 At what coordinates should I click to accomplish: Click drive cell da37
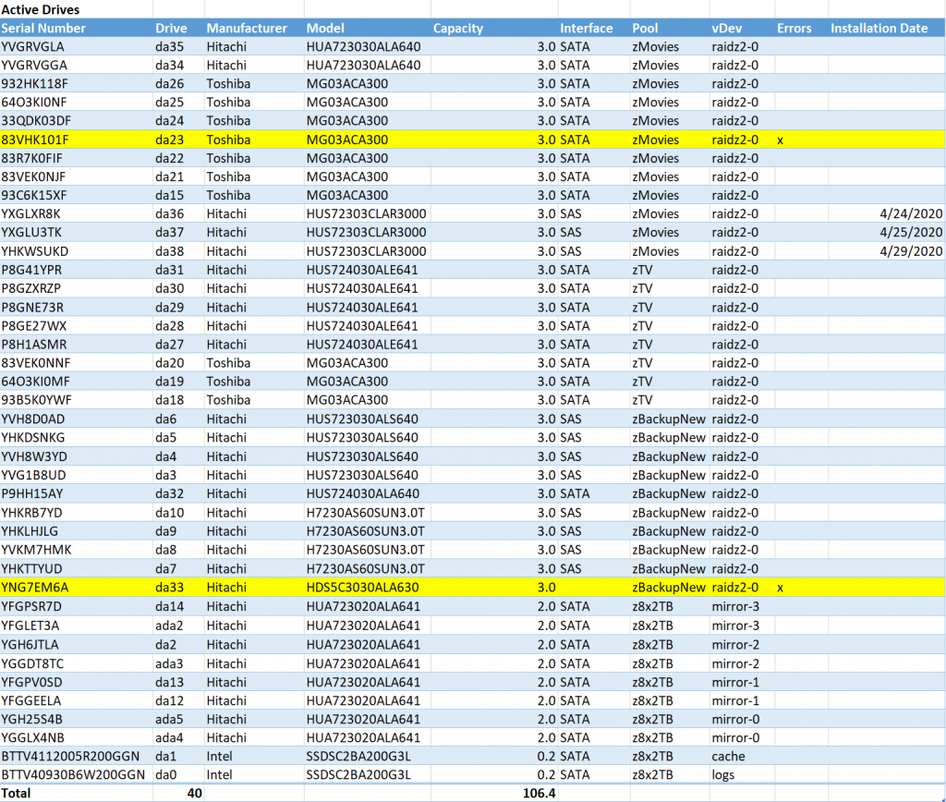(x=170, y=232)
